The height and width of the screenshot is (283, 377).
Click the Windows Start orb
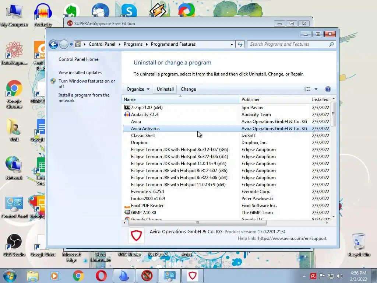10,276
